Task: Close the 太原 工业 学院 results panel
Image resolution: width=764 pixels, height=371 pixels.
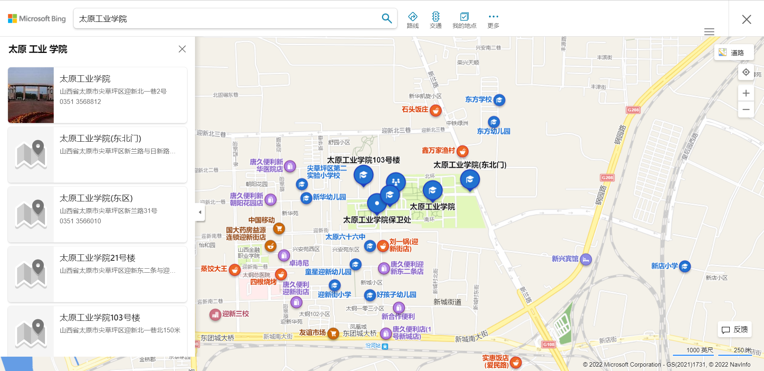Action: 182,49
